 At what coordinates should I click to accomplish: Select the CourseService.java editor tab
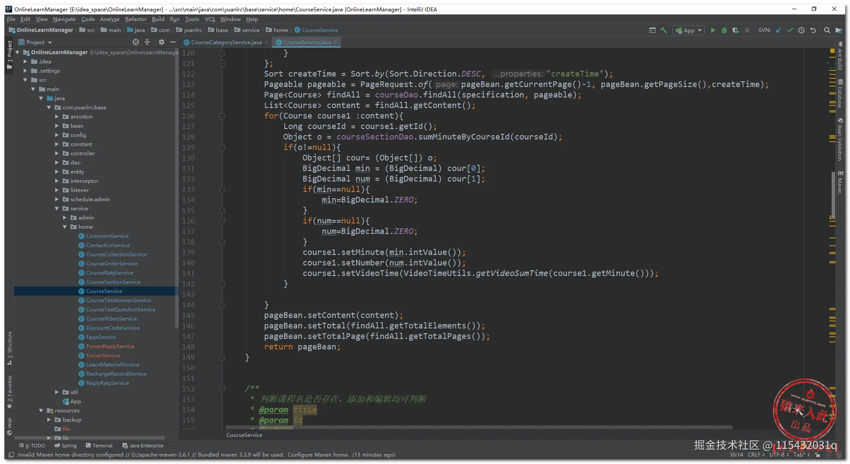pos(307,42)
